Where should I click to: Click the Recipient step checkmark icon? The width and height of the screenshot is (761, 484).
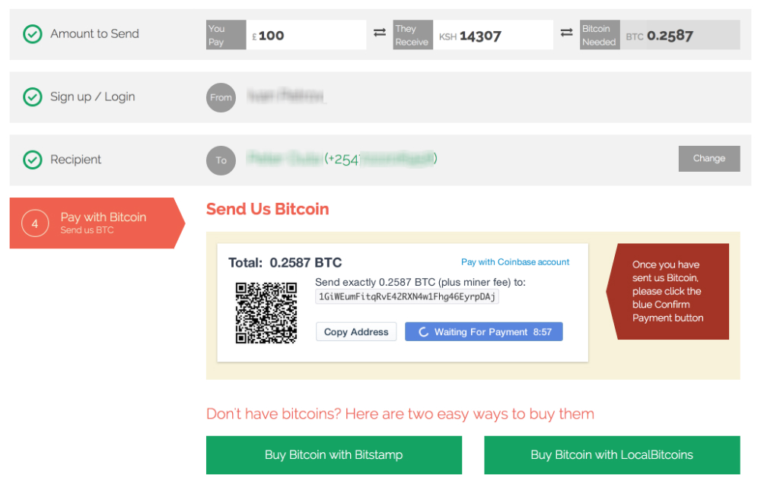[x=33, y=160]
